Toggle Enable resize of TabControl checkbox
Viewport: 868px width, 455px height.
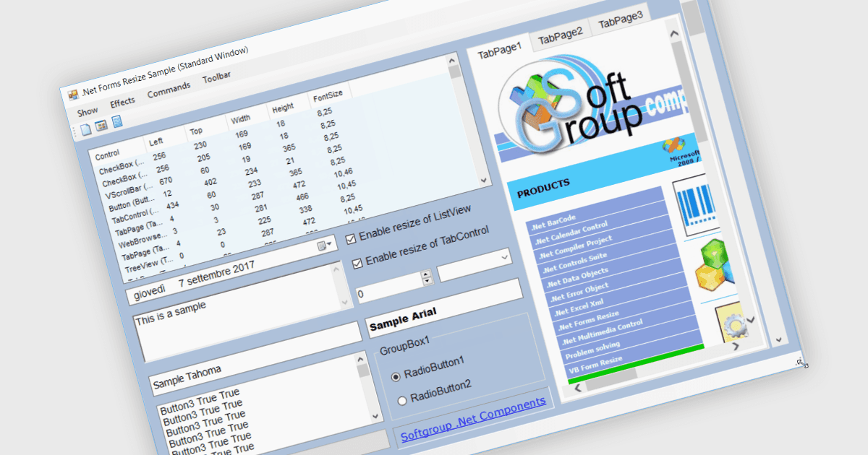tap(357, 263)
